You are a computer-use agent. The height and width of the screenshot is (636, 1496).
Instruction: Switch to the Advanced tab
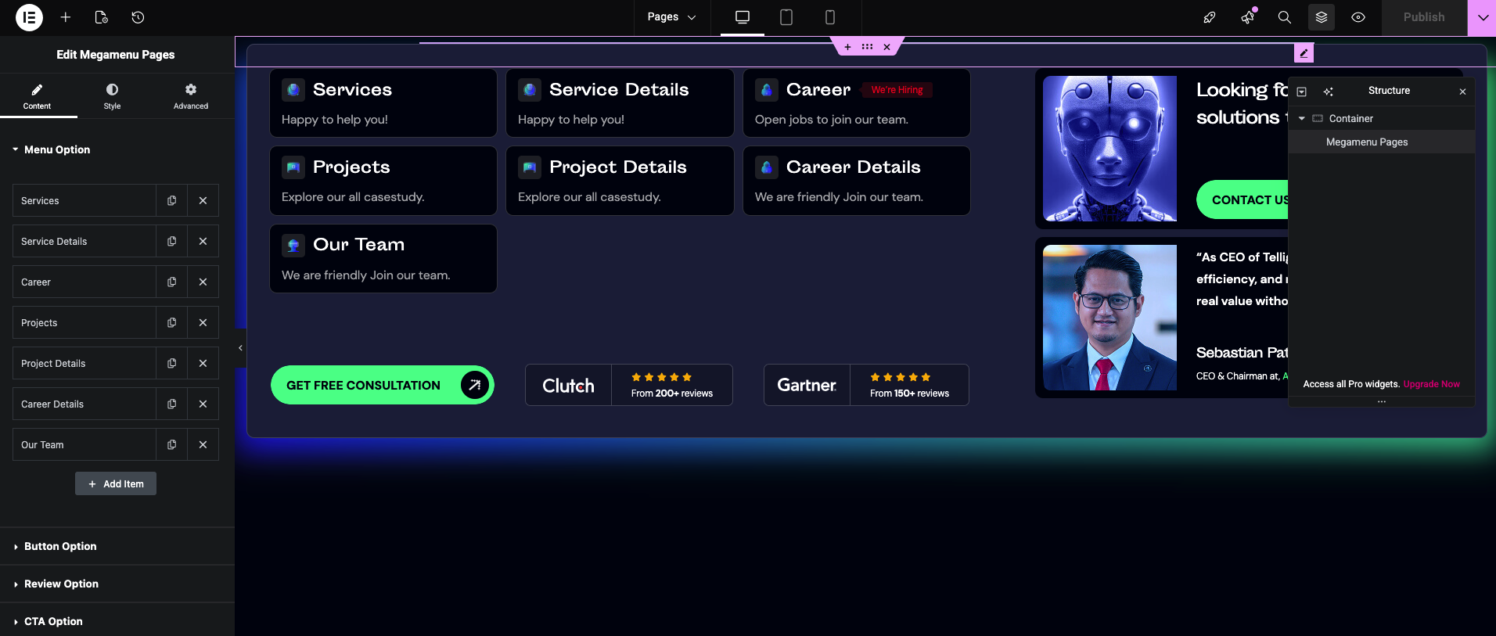tap(191, 96)
